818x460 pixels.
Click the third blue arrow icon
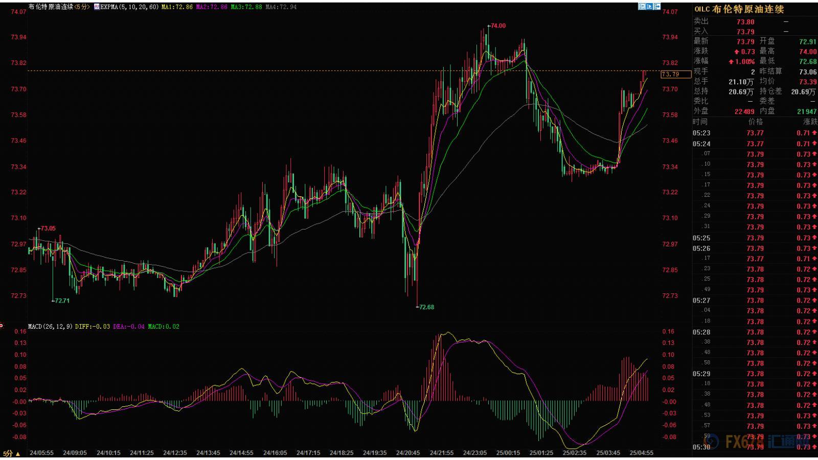657,7
